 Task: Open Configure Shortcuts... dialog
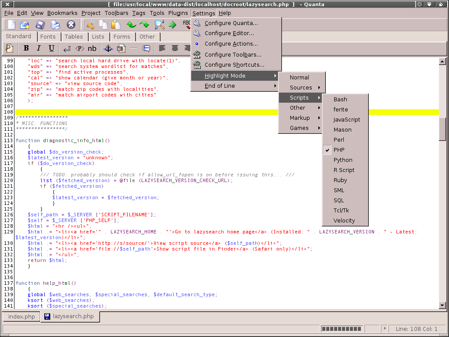point(234,65)
